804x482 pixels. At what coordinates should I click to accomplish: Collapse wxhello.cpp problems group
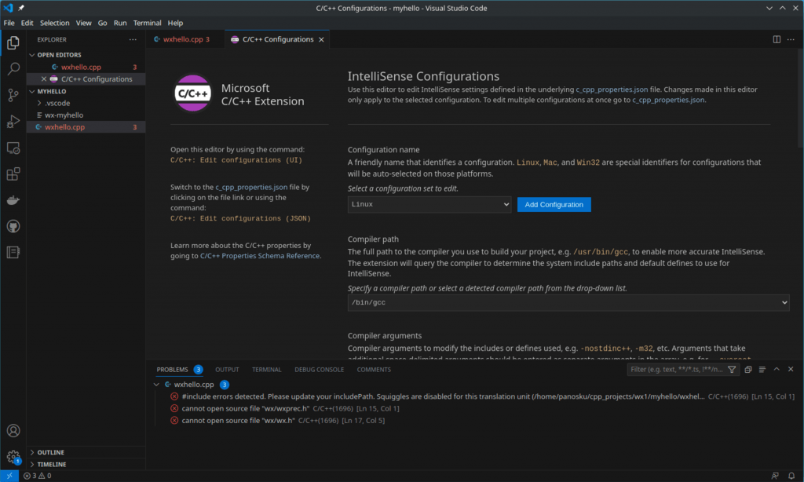[x=156, y=385]
